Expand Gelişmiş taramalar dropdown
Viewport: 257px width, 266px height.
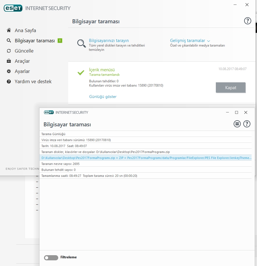click(x=188, y=41)
